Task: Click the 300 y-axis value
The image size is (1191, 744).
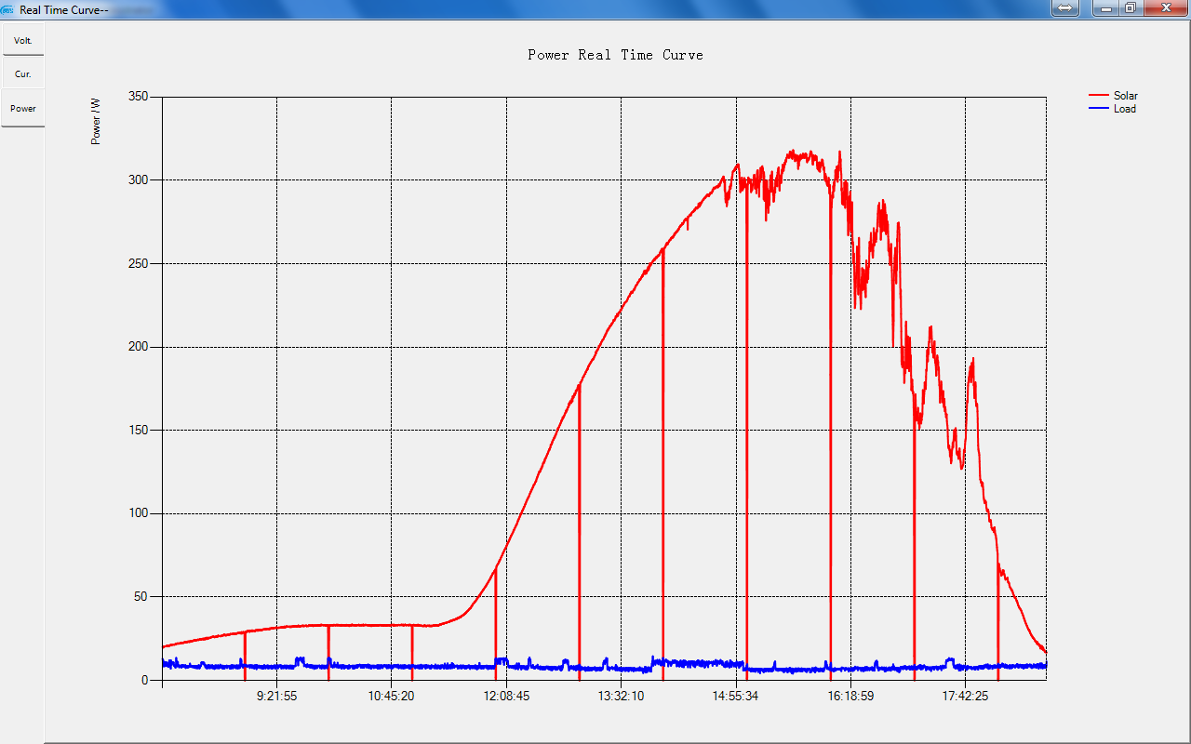Action: (138, 180)
